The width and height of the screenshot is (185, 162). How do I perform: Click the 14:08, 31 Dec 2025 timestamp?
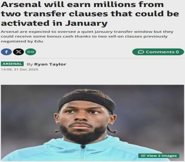(20, 70)
